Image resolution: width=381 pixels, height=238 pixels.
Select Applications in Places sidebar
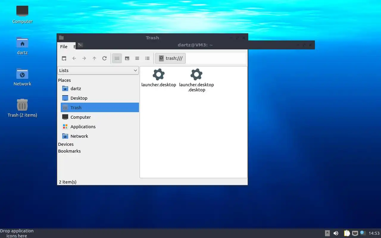pos(100,126)
